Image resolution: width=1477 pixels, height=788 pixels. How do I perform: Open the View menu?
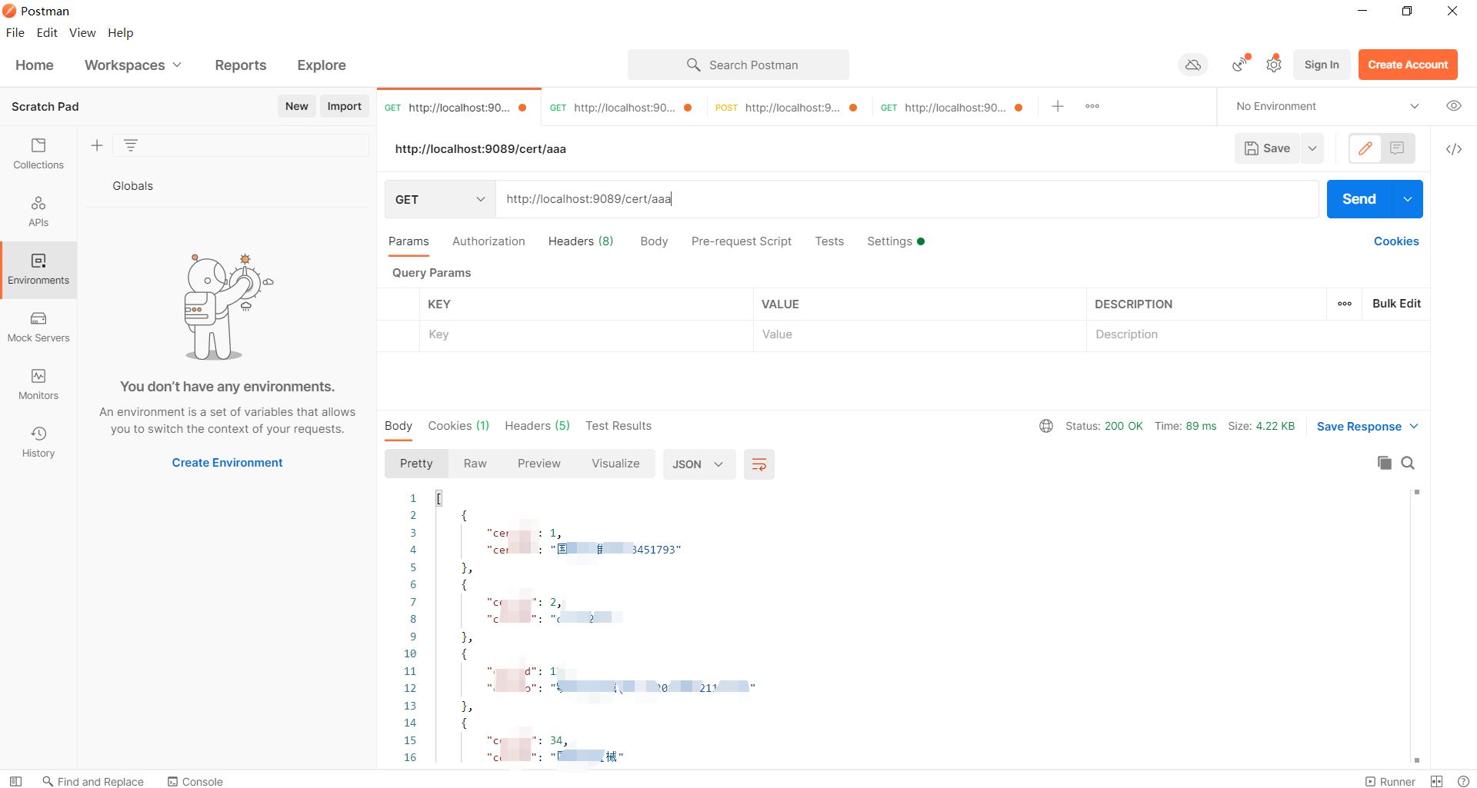[x=82, y=32]
